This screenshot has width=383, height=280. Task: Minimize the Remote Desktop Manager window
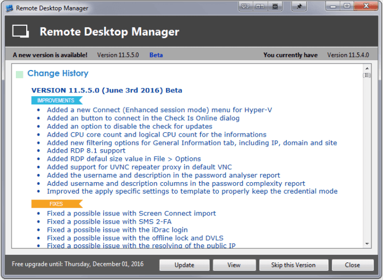(x=333, y=7)
